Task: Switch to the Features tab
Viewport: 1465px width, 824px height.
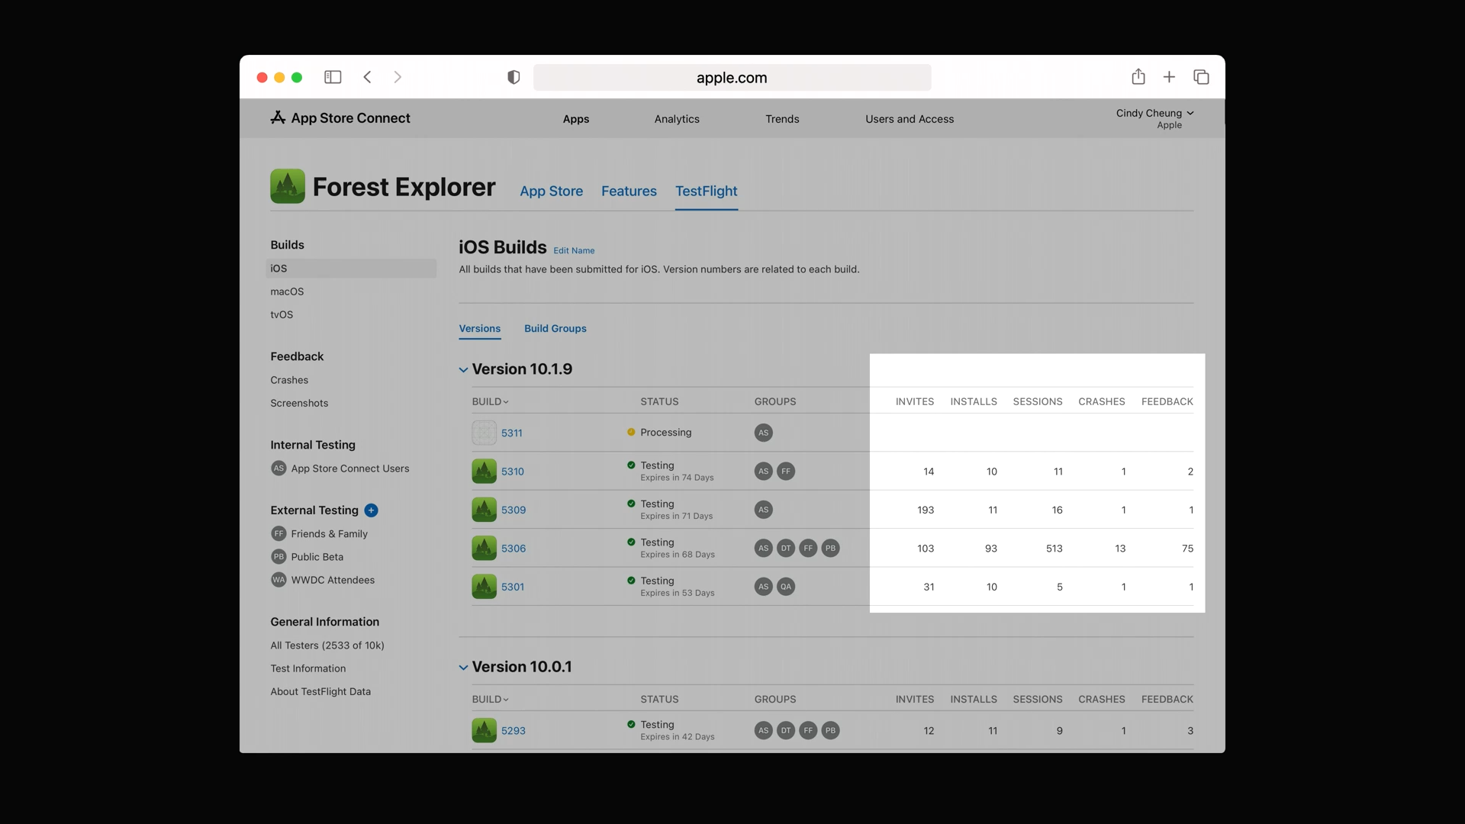Action: point(629,192)
